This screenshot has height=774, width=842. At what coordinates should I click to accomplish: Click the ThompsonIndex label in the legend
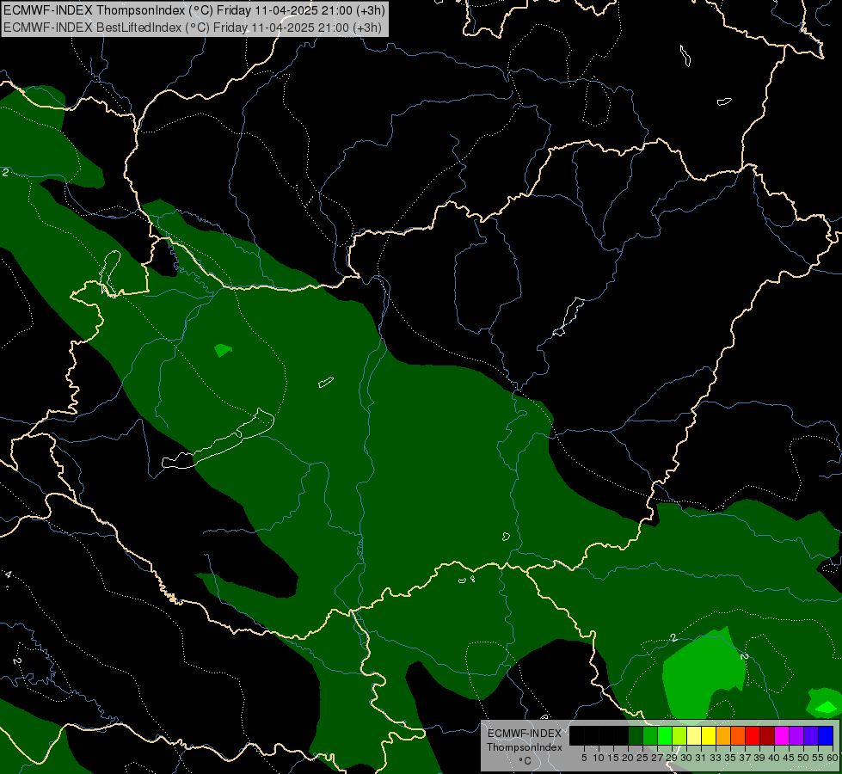click(x=525, y=747)
